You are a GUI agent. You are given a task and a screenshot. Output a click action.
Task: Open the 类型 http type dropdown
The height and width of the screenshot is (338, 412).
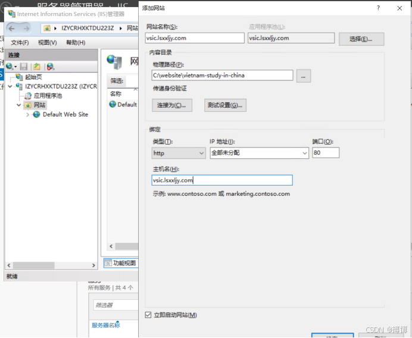[179, 153]
